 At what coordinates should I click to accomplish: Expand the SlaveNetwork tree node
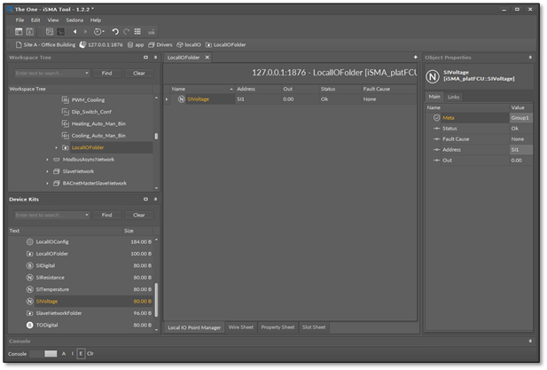(x=47, y=171)
